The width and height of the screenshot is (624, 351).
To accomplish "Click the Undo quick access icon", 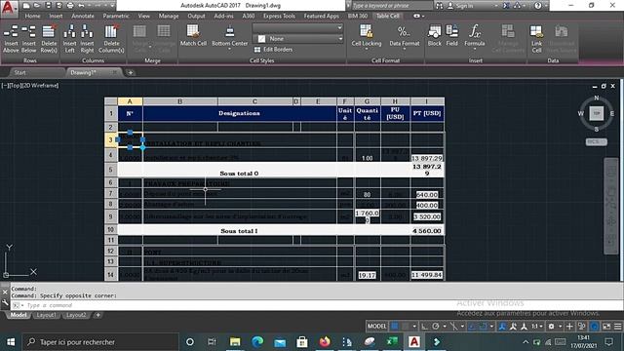I will [x=81, y=6].
